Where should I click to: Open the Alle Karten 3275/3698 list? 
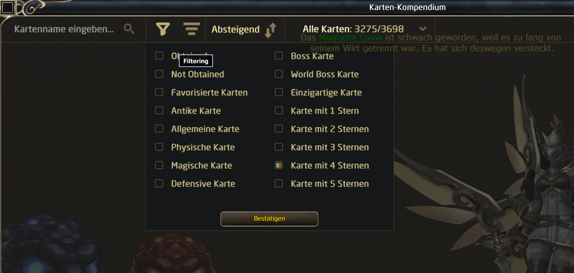[x=353, y=29]
